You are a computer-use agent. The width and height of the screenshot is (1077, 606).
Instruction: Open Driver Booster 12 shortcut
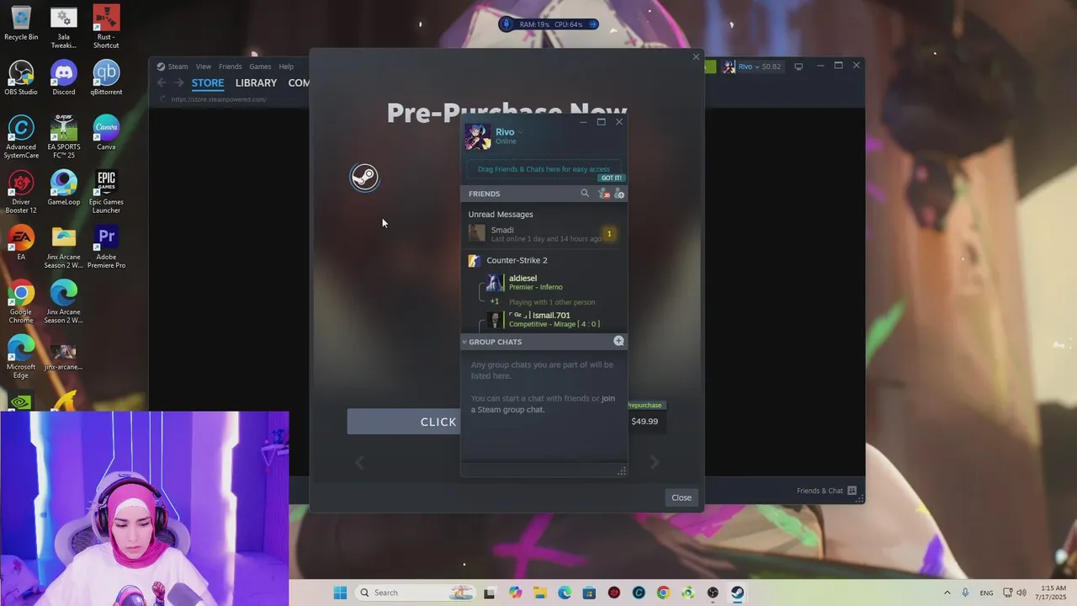(21, 192)
